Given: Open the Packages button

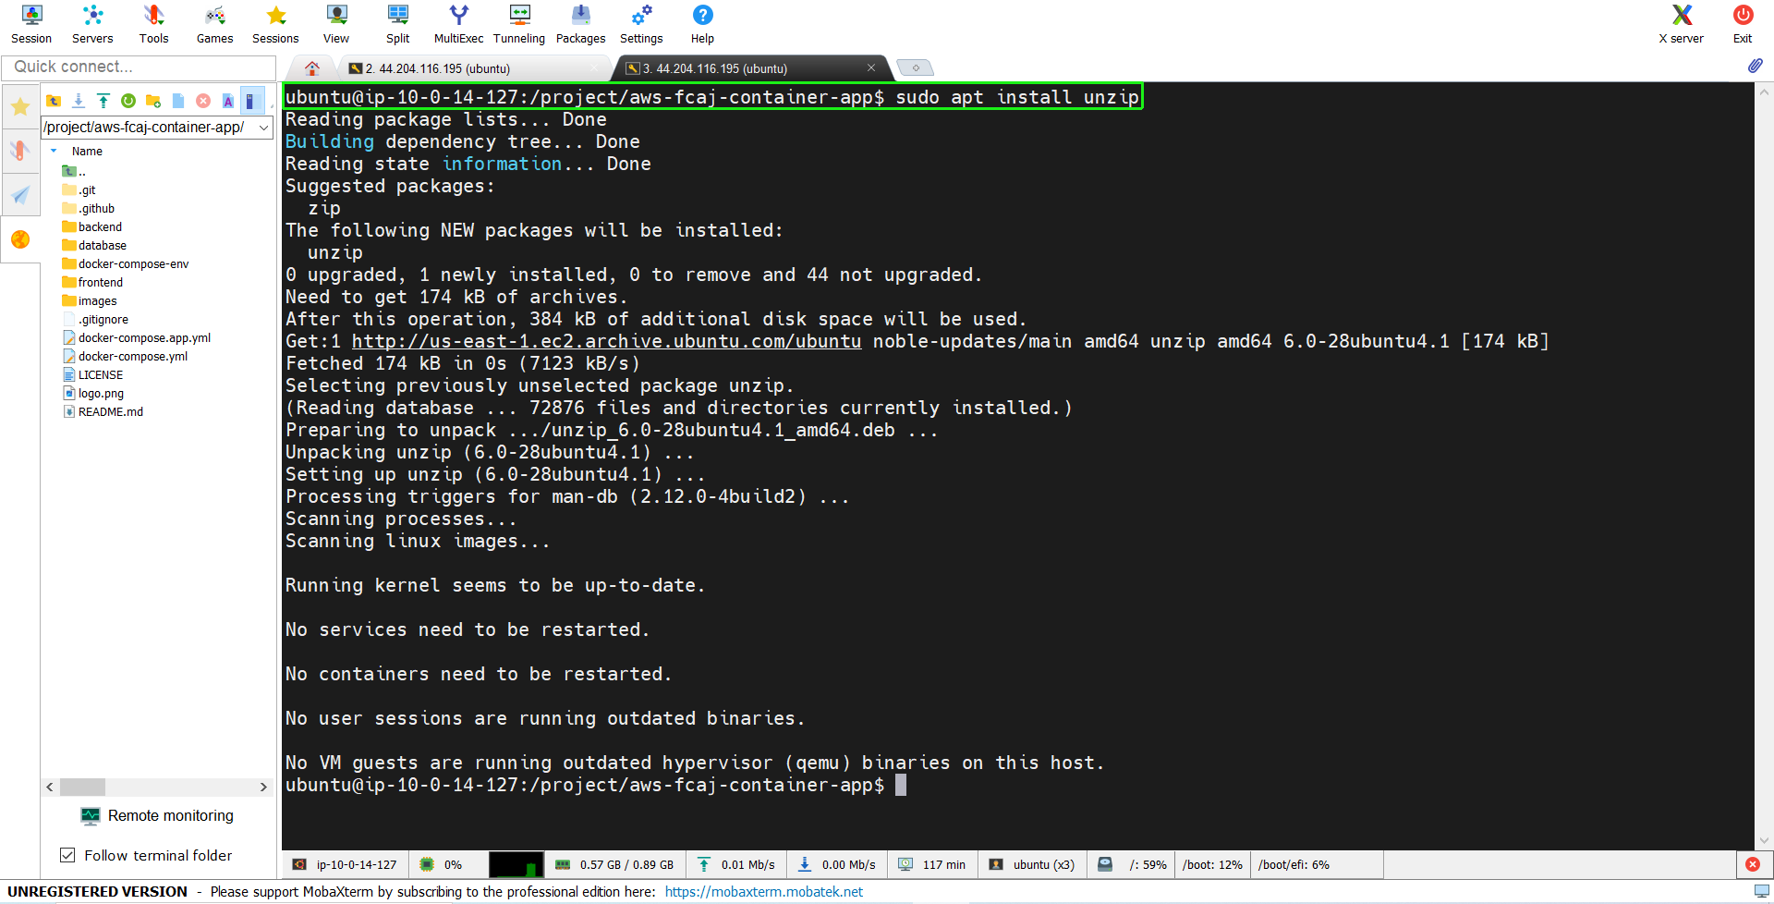Looking at the screenshot, I should point(580,24).
